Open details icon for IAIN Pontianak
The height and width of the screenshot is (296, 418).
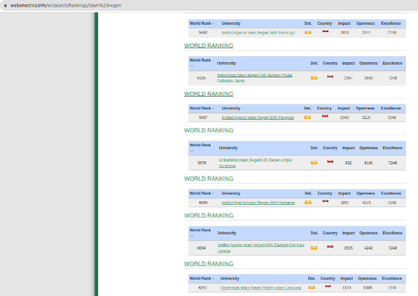point(308,202)
